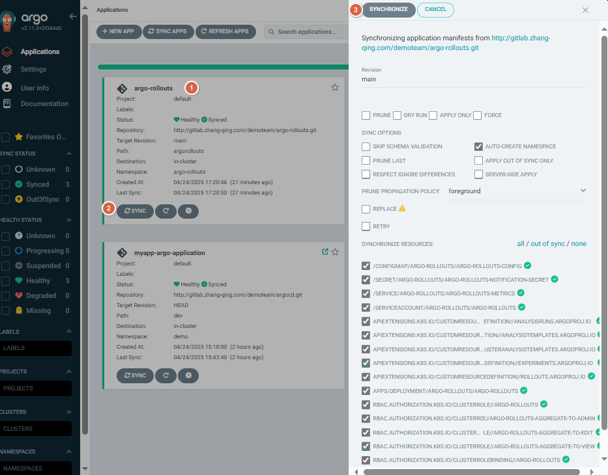The width and height of the screenshot is (608, 475).
Task: Click git icon beside argo-rollouts title
Action: point(122,88)
